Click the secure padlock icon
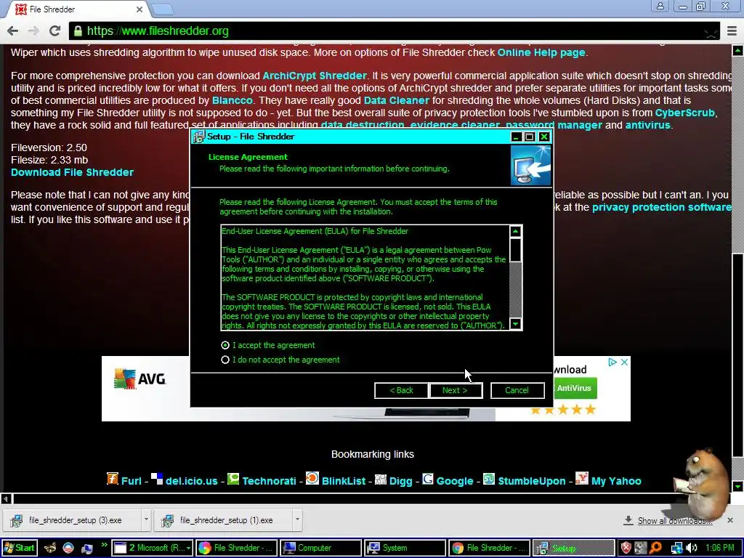The width and height of the screenshot is (744, 558). [78, 31]
